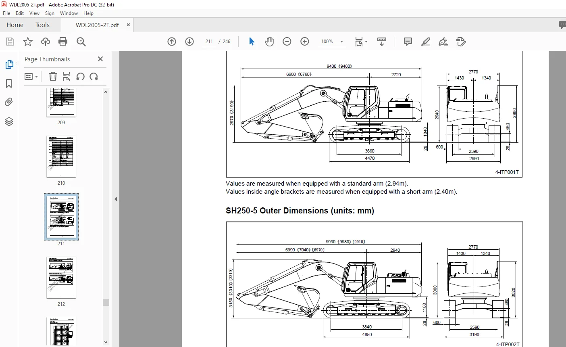Open the Sign menu
The image size is (566, 347).
50,13
